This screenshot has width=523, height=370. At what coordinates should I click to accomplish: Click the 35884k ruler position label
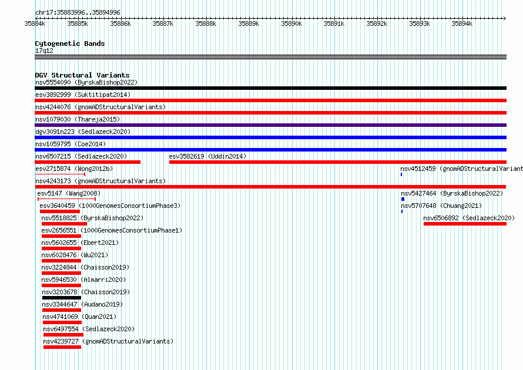35,23
